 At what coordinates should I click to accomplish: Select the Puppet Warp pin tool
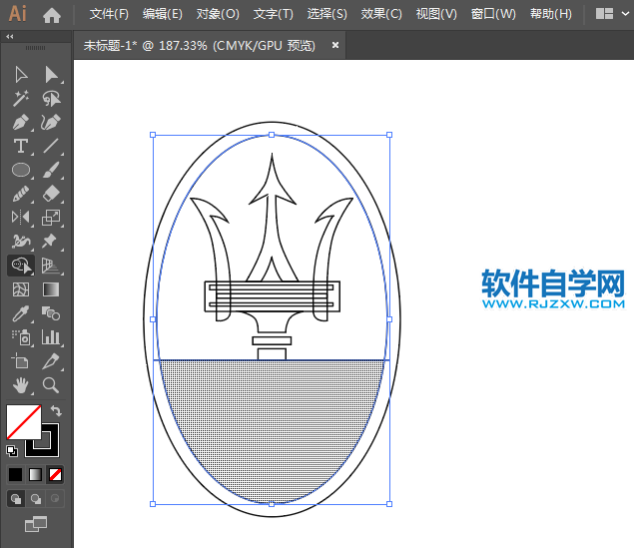pyautogui.click(x=49, y=242)
